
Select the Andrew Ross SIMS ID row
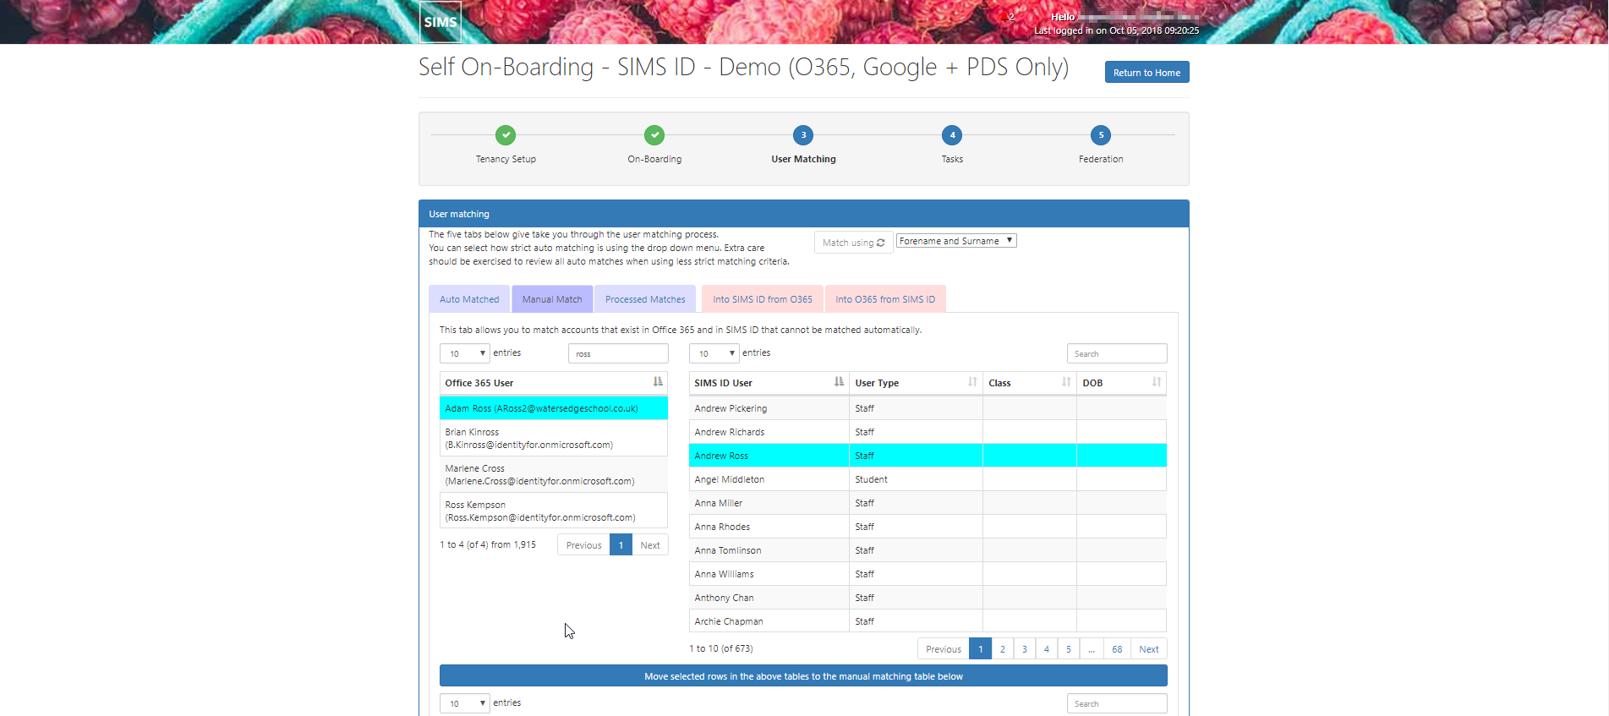click(x=928, y=456)
